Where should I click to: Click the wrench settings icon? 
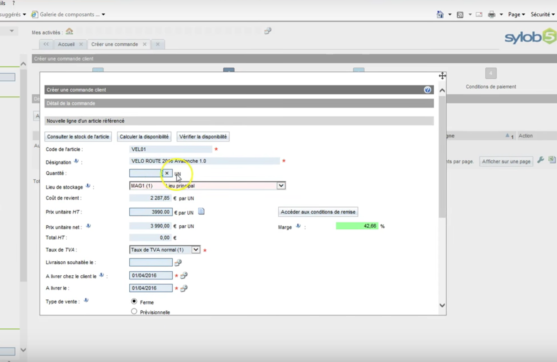pyautogui.click(x=541, y=160)
